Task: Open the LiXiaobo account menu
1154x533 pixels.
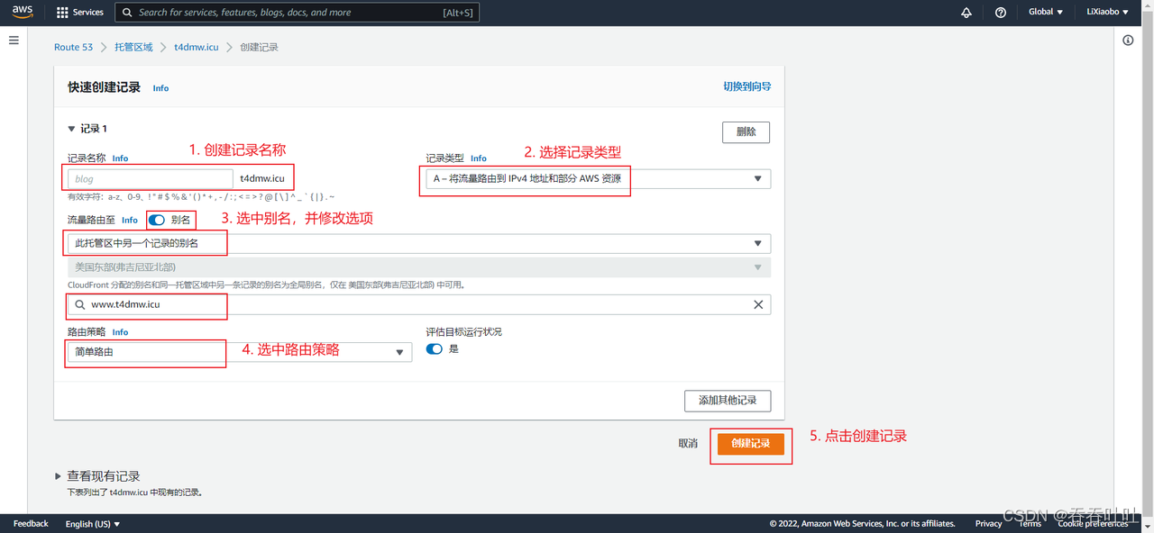Action: click(x=1107, y=13)
